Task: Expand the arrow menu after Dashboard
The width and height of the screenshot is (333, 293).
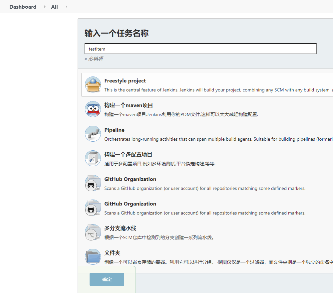Action: point(45,7)
